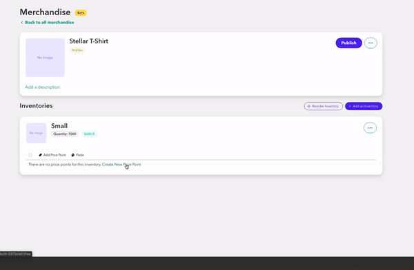Image resolution: width=414 pixels, height=270 pixels.
Task: Click the Reorder Inventory button
Action: [323, 106]
